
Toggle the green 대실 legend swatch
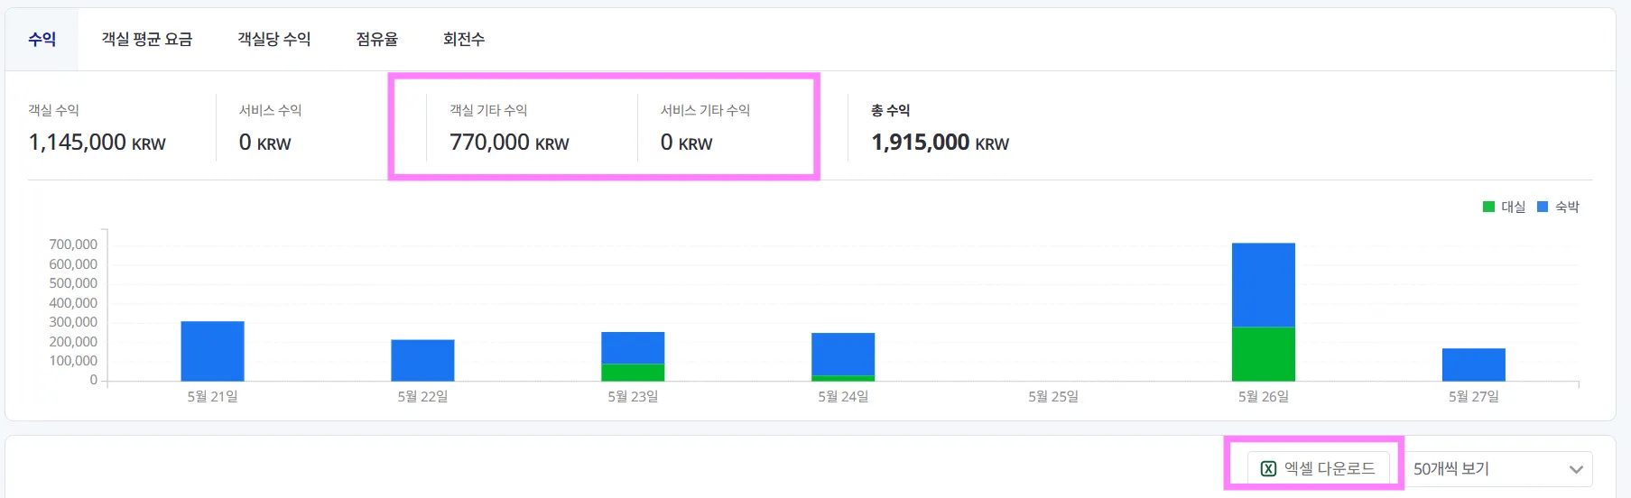pyautogui.click(x=1488, y=207)
